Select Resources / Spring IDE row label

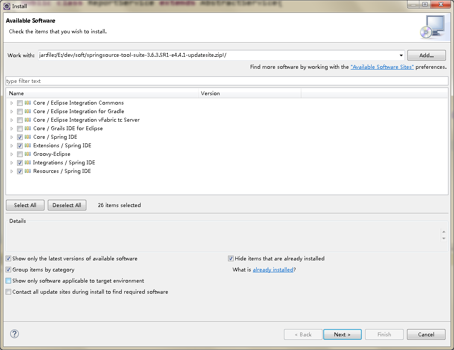pos(62,171)
